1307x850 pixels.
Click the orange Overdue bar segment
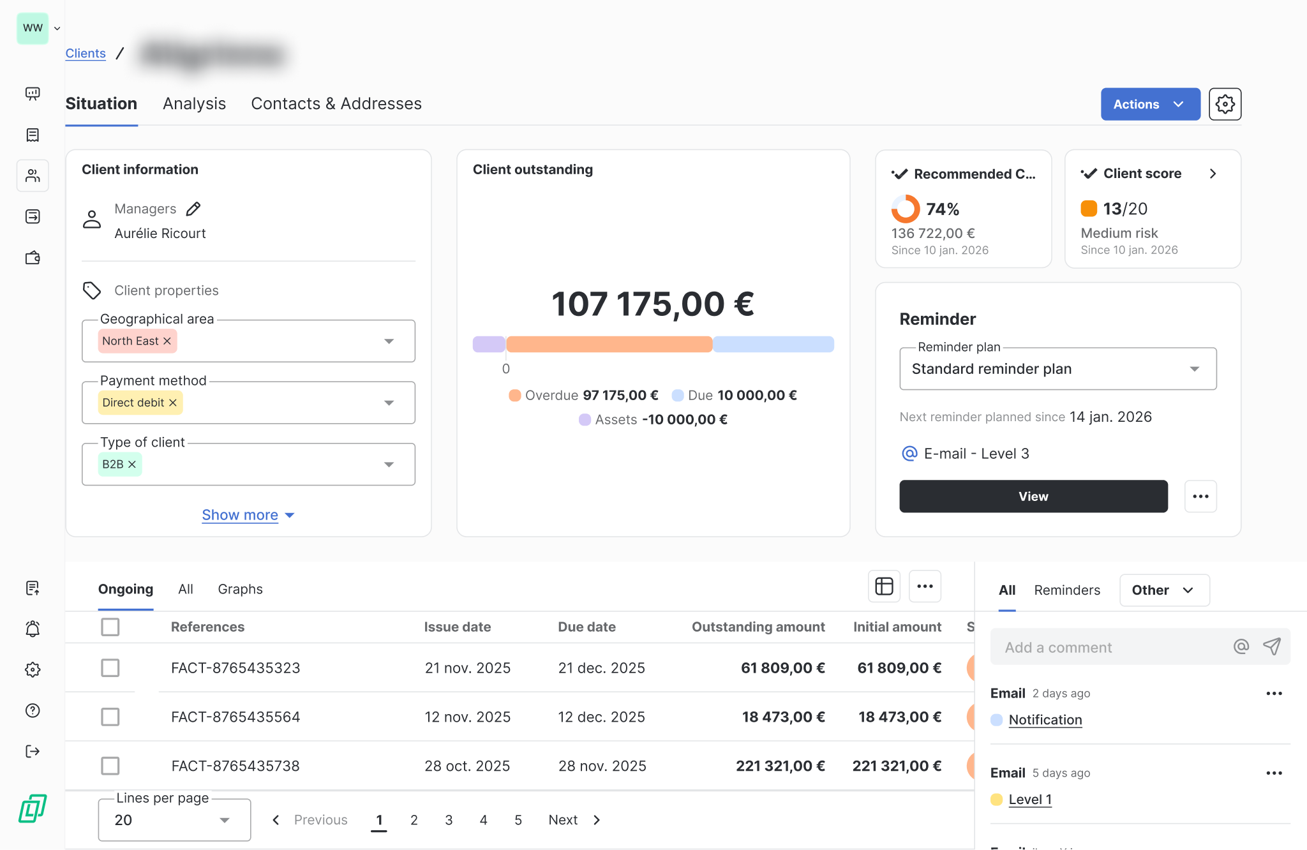609,345
